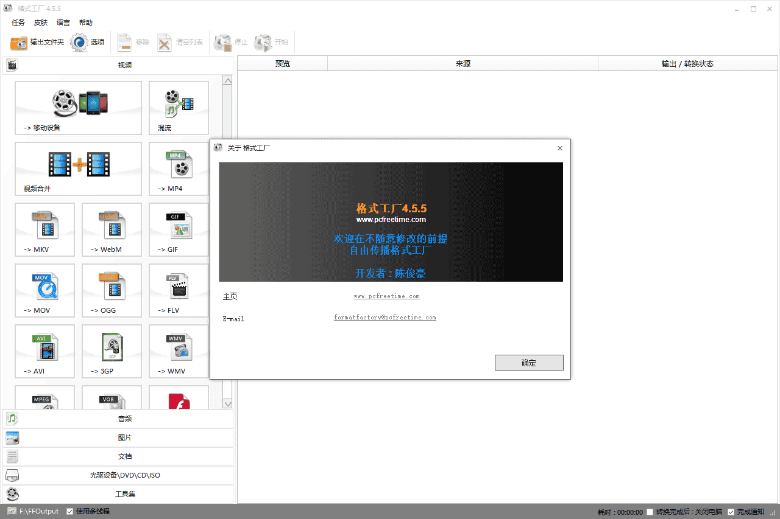Viewport: 780px width, 519px height.
Task: Enable shutdown computer after conversion
Action: [x=650, y=511]
